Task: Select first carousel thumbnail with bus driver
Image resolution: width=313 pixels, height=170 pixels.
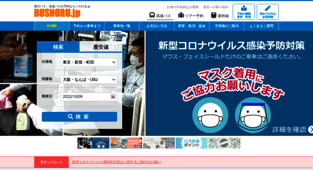Action: click(x=93, y=143)
